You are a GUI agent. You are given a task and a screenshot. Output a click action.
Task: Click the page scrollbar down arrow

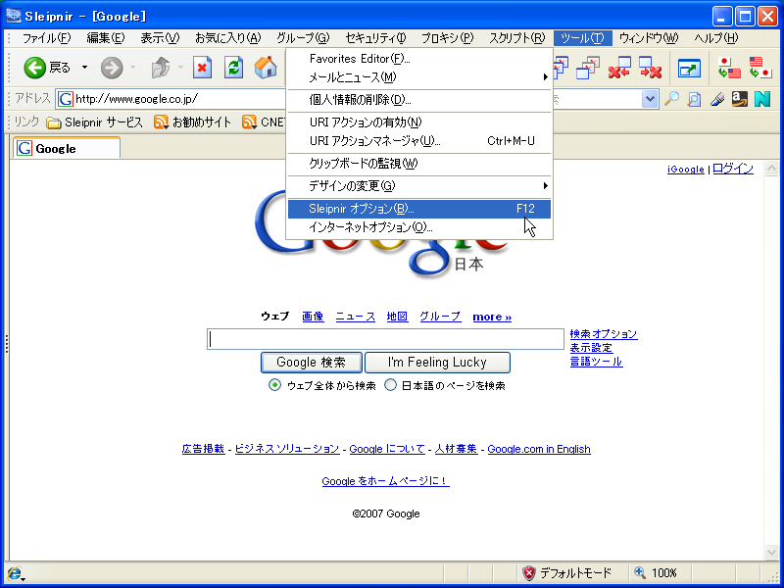(771, 552)
